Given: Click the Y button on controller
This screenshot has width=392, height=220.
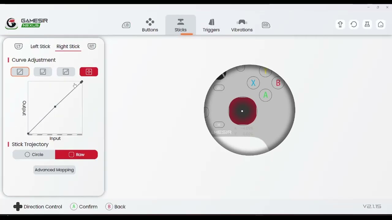Looking at the screenshot, I should [265, 71].
